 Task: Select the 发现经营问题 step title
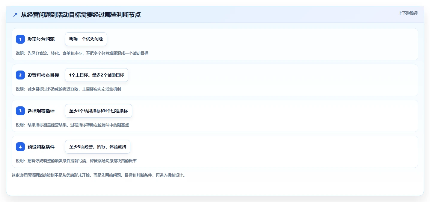pos(41,39)
